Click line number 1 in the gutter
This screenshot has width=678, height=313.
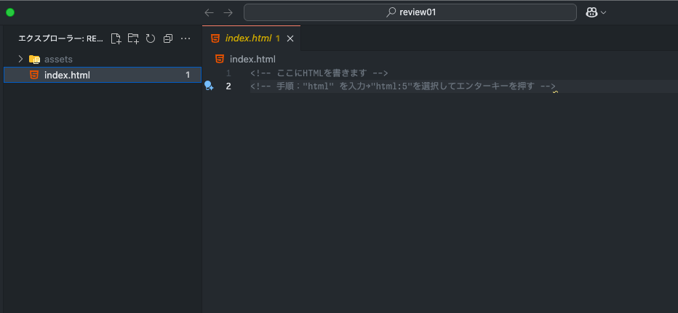[x=228, y=73]
